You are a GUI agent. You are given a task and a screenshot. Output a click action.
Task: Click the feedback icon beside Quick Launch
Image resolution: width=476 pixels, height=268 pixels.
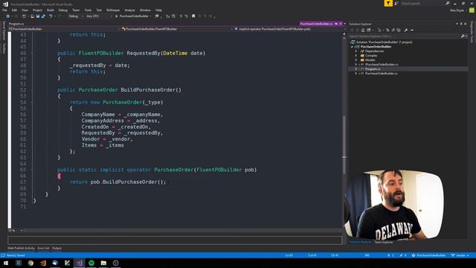pos(396,3)
